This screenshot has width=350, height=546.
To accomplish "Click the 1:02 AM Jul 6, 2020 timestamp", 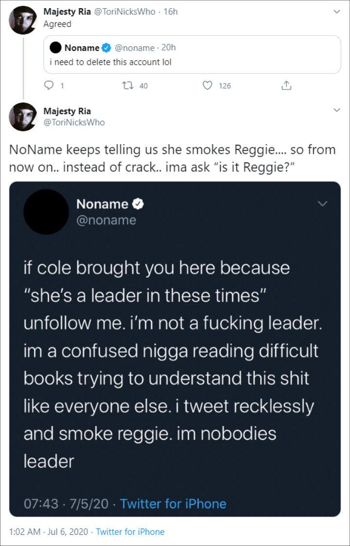I will (x=47, y=532).
